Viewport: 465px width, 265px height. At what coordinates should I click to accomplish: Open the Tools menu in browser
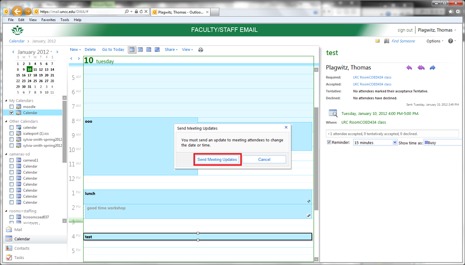click(65, 20)
